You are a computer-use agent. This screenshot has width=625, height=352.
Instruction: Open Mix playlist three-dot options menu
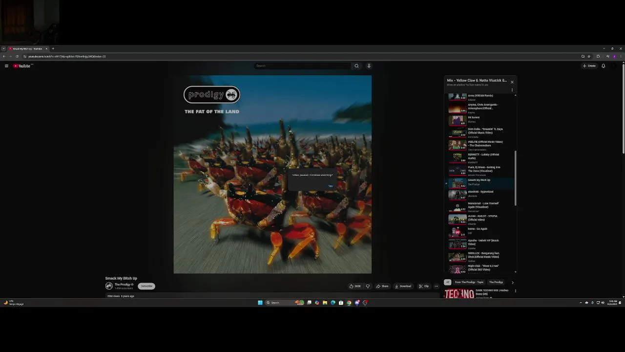coord(512,90)
